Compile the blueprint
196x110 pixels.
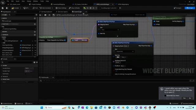click(15, 8)
